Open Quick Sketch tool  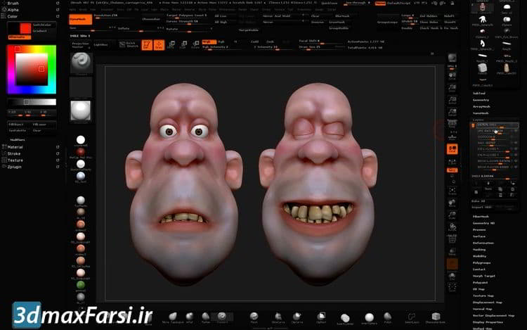tap(129, 45)
